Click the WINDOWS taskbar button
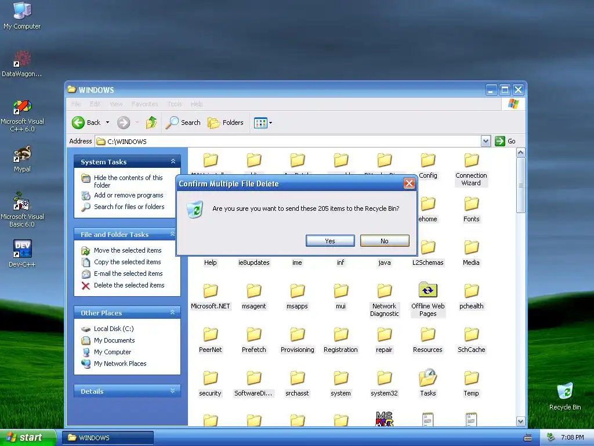Image resolution: width=594 pixels, height=446 pixels. [x=108, y=438]
